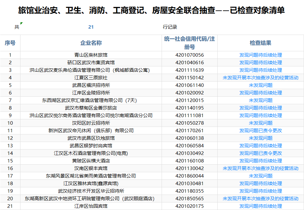The width and height of the screenshot is (304, 210).
Task: Select company name 汉阳区时云招待所
Action: tap(91, 123)
